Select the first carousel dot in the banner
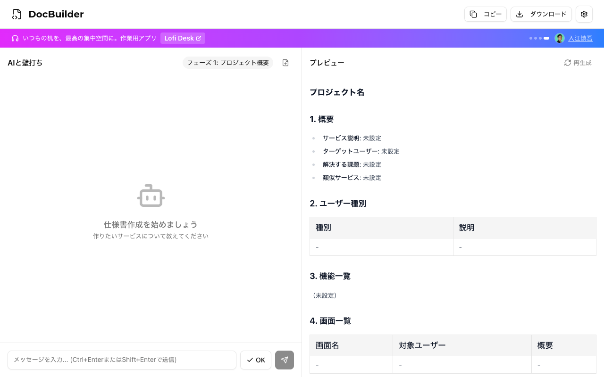604x377 pixels. (531, 38)
